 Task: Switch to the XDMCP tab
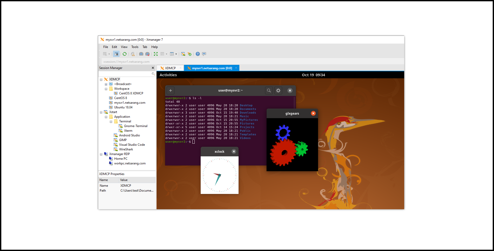(170, 68)
